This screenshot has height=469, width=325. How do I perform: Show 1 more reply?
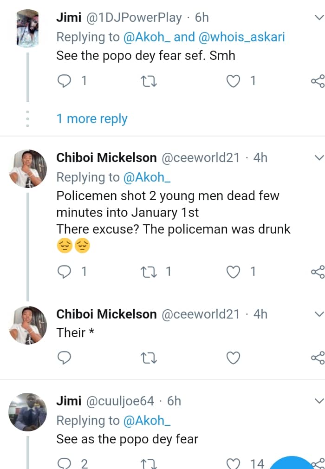coord(92,118)
